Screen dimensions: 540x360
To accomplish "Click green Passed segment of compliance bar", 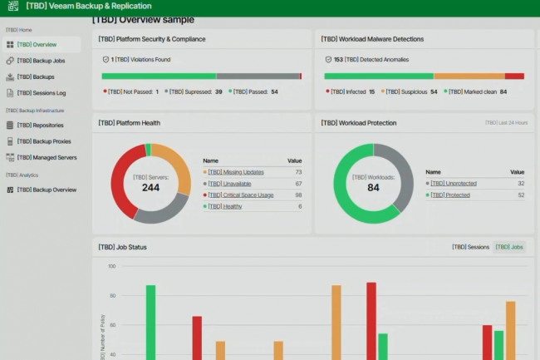I will pos(158,76).
